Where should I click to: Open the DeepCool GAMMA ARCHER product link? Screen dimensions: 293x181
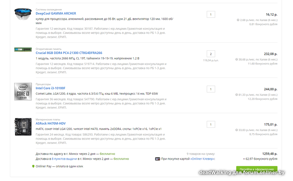(x=56, y=14)
